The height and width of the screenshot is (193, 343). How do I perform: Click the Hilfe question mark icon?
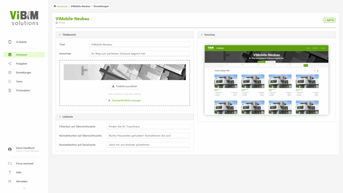(x=10, y=173)
